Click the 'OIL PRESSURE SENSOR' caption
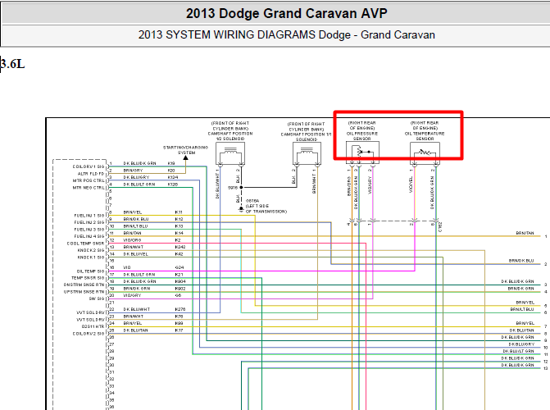The width and height of the screenshot is (550, 410). (362, 136)
